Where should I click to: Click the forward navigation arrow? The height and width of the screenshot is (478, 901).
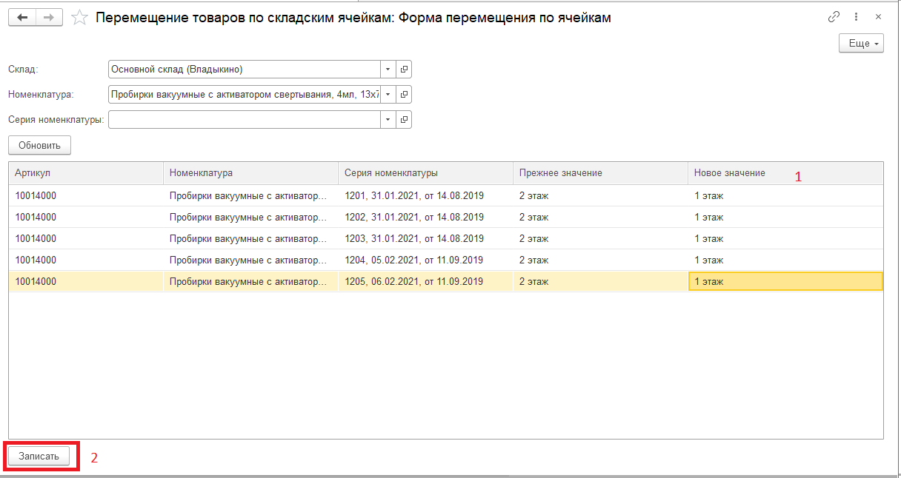point(49,16)
